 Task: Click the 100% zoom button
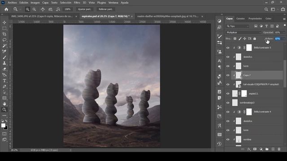pyautogui.click(x=68, y=9)
